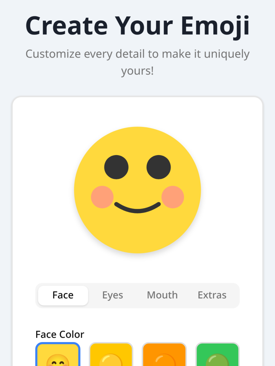
Task: Click the emoji's right eye
Action: pos(159,167)
